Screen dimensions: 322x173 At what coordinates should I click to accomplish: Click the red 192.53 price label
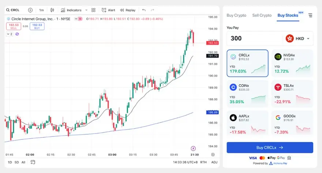coord(213,43)
